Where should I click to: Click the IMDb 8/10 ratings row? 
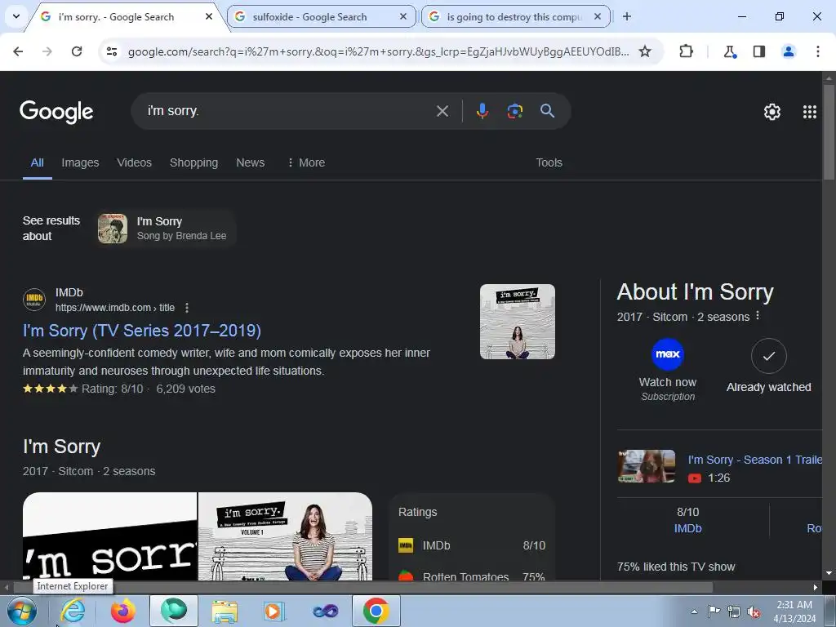(x=472, y=545)
